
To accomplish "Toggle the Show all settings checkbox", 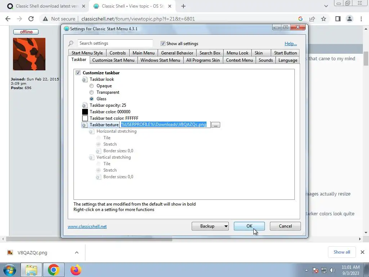I will (163, 44).
